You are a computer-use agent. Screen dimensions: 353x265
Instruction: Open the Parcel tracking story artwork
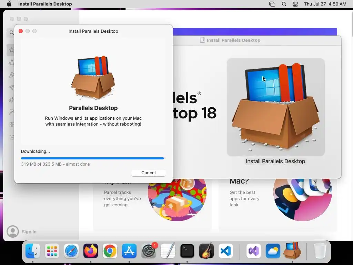point(177,199)
